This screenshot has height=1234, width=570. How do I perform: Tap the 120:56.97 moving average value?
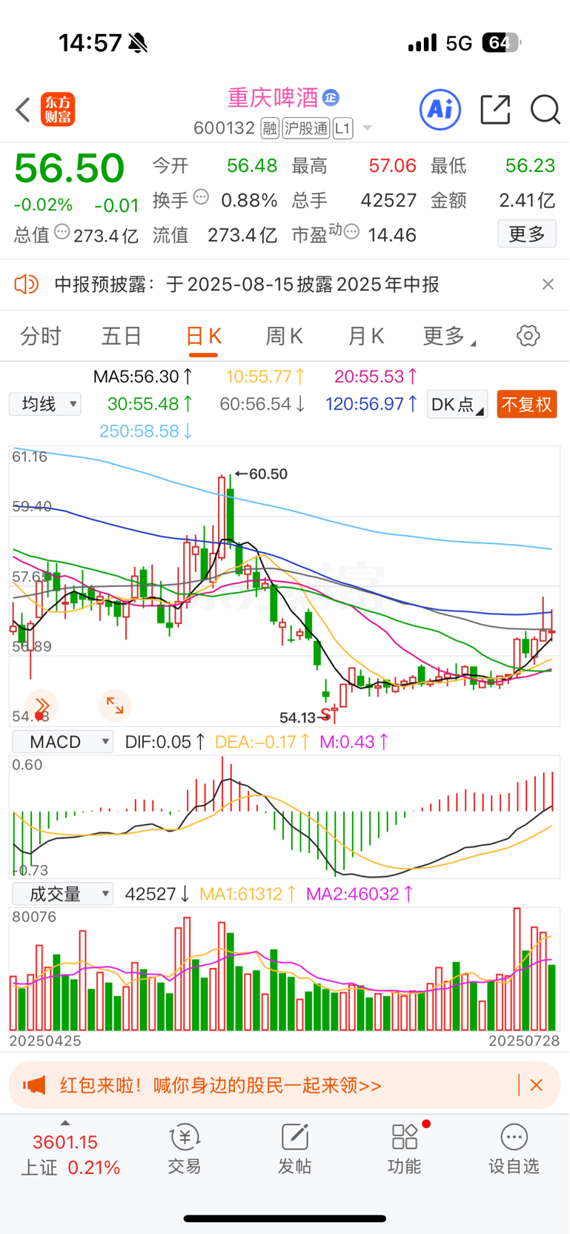[372, 404]
